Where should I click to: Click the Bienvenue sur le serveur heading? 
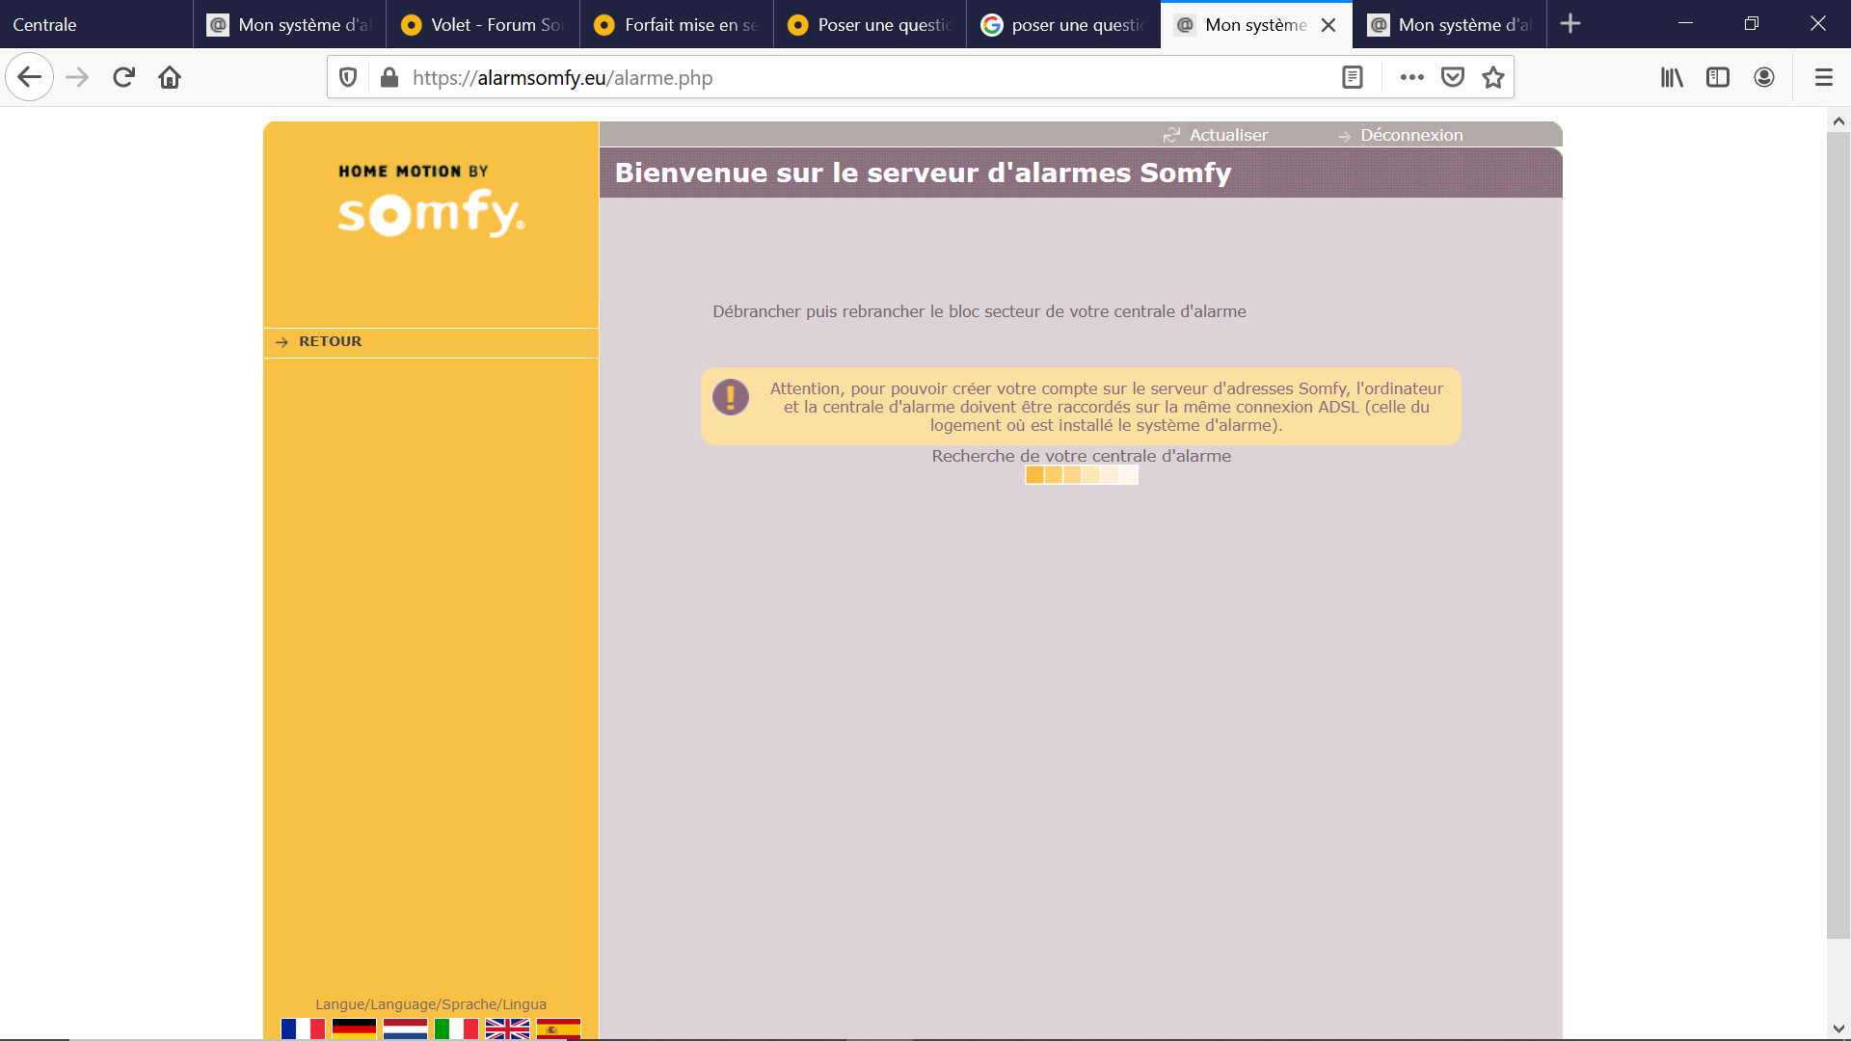coord(923,173)
